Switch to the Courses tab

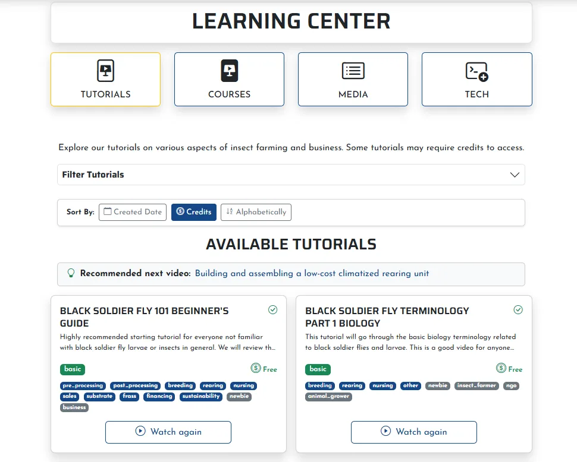229,79
